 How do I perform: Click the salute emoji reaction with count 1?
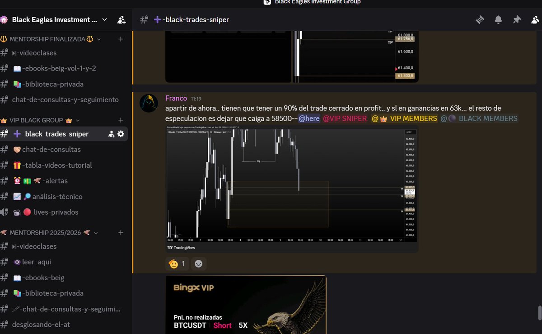click(x=177, y=263)
